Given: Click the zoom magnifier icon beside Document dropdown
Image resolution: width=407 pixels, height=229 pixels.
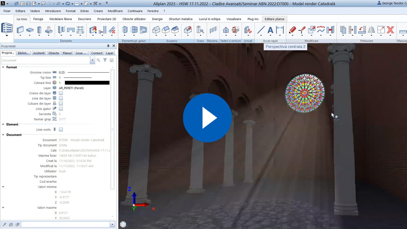Looking at the screenshot, I should point(99,60).
